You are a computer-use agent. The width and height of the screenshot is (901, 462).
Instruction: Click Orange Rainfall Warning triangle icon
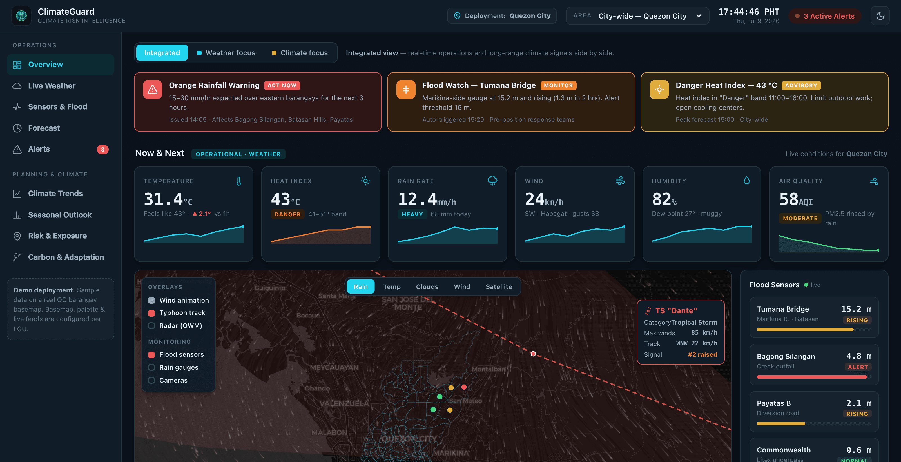point(153,90)
